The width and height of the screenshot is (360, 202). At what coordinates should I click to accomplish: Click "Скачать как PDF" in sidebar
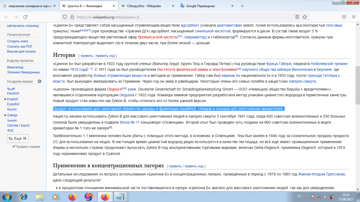20,46
